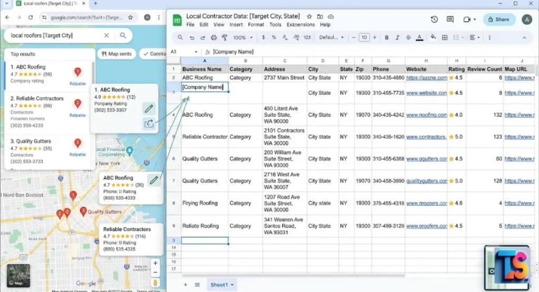Start a meeting camera icon

pyautogui.click(x=466, y=19)
